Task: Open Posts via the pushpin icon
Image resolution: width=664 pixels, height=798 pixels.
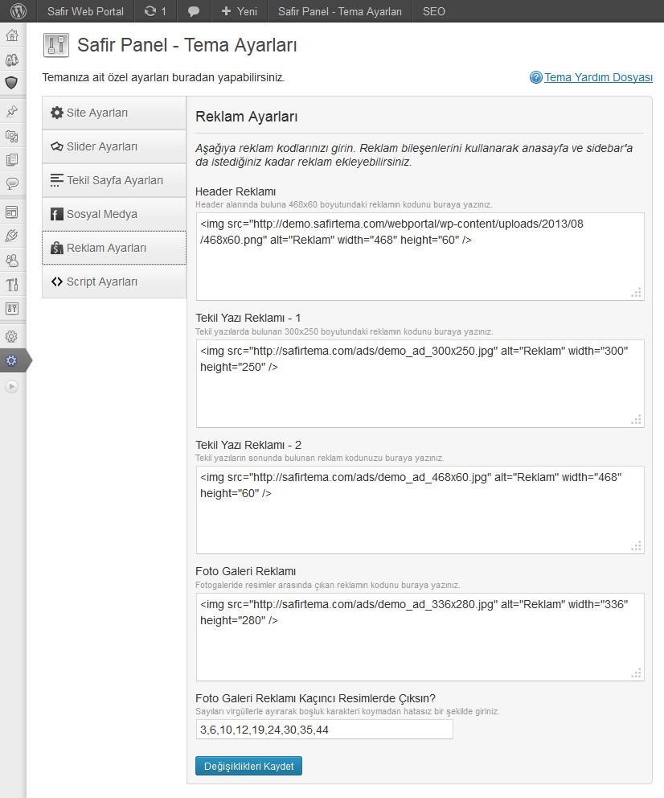Action: [x=12, y=112]
